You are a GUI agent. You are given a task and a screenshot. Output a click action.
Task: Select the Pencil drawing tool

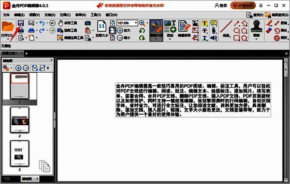269,23
